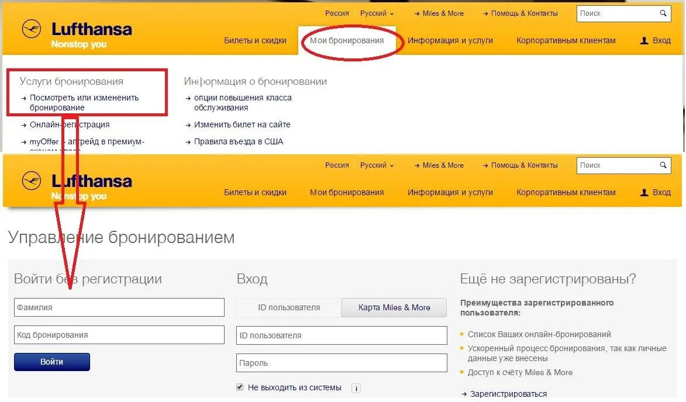The width and height of the screenshot is (686, 402).
Task: Open Помощь & Контакты in top header
Action: click(524, 13)
